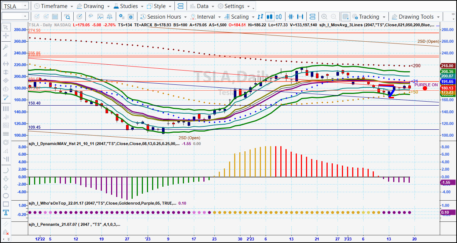Switch to hollow candlestick chart style

279,16
